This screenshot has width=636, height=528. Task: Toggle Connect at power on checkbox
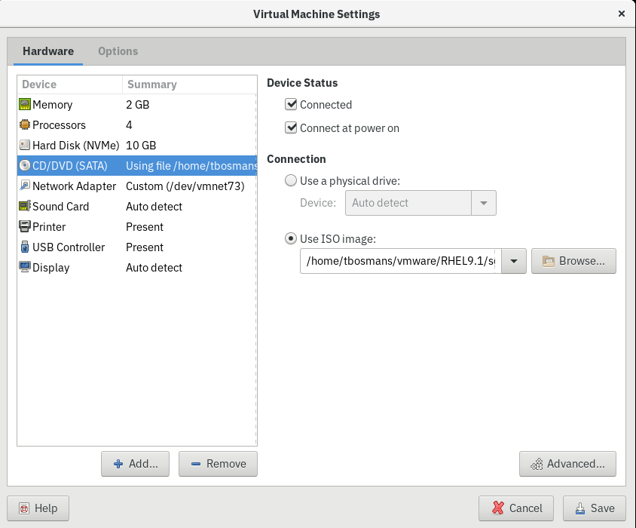291,128
